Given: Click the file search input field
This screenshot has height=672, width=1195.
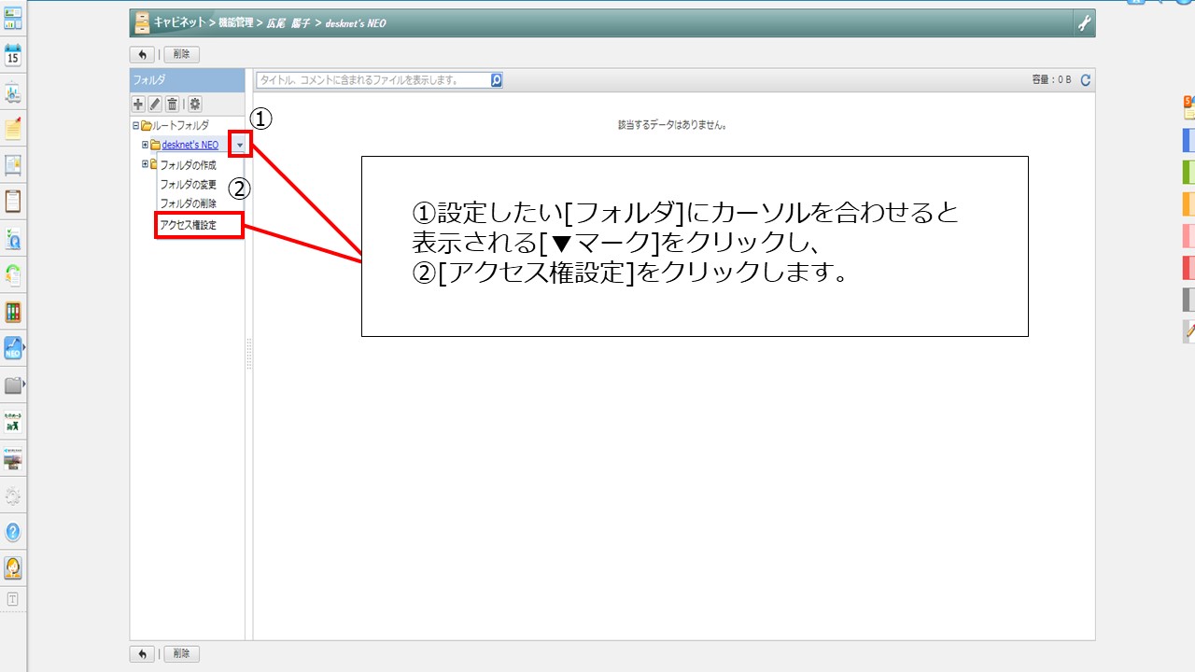Looking at the screenshot, I should (373, 80).
